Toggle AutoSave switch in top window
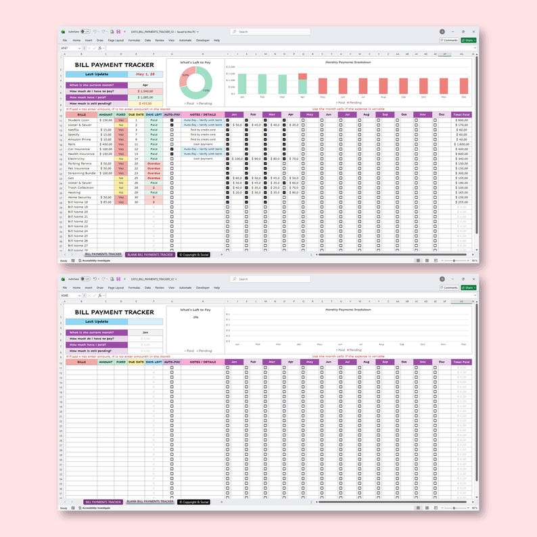This screenshot has height=537, width=537. pos(85,32)
